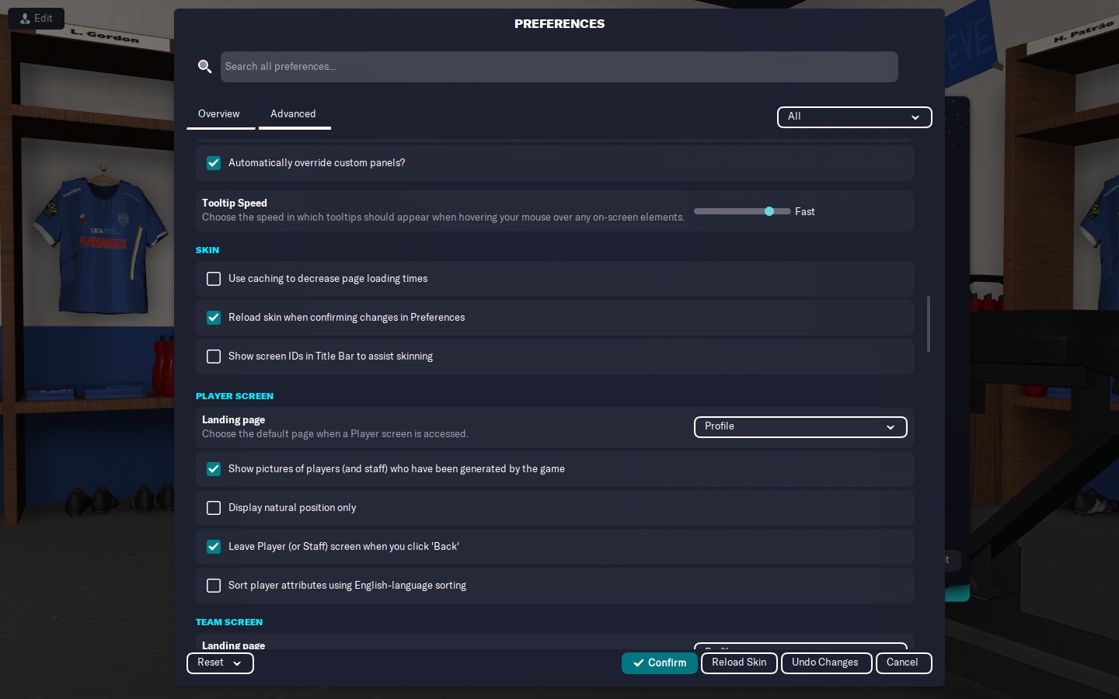Expand the Reset dropdown menu
Image resolution: width=1119 pixels, height=699 pixels.
[220, 663]
